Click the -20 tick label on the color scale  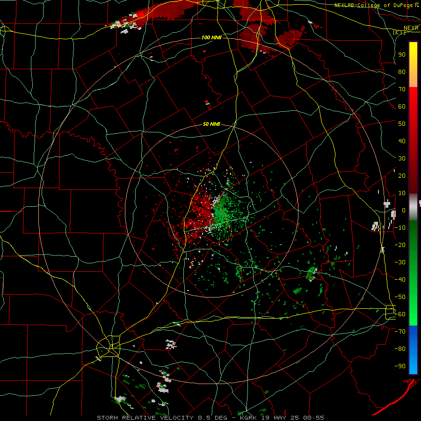coord(400,245)
